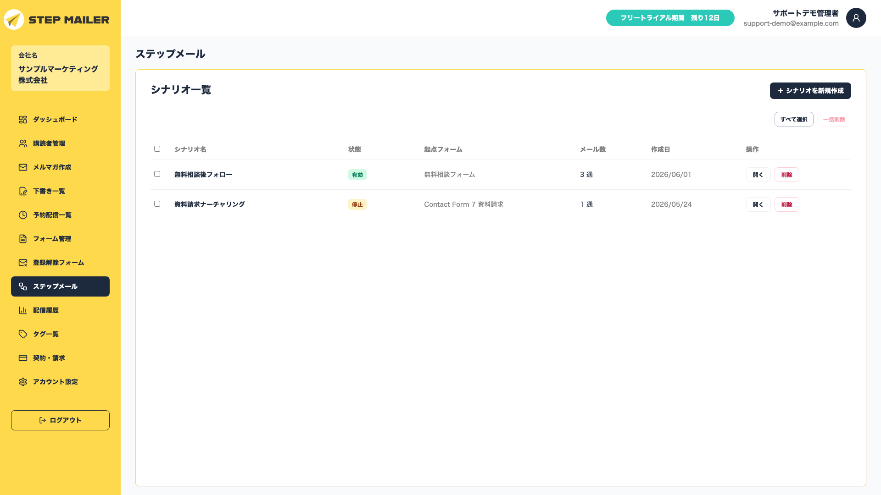Select the active ステップメール menu item

(60, 286)
